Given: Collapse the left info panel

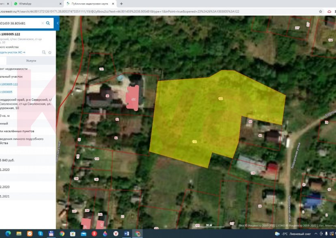Looking at the screenshot, I should (x=58, y=23).
